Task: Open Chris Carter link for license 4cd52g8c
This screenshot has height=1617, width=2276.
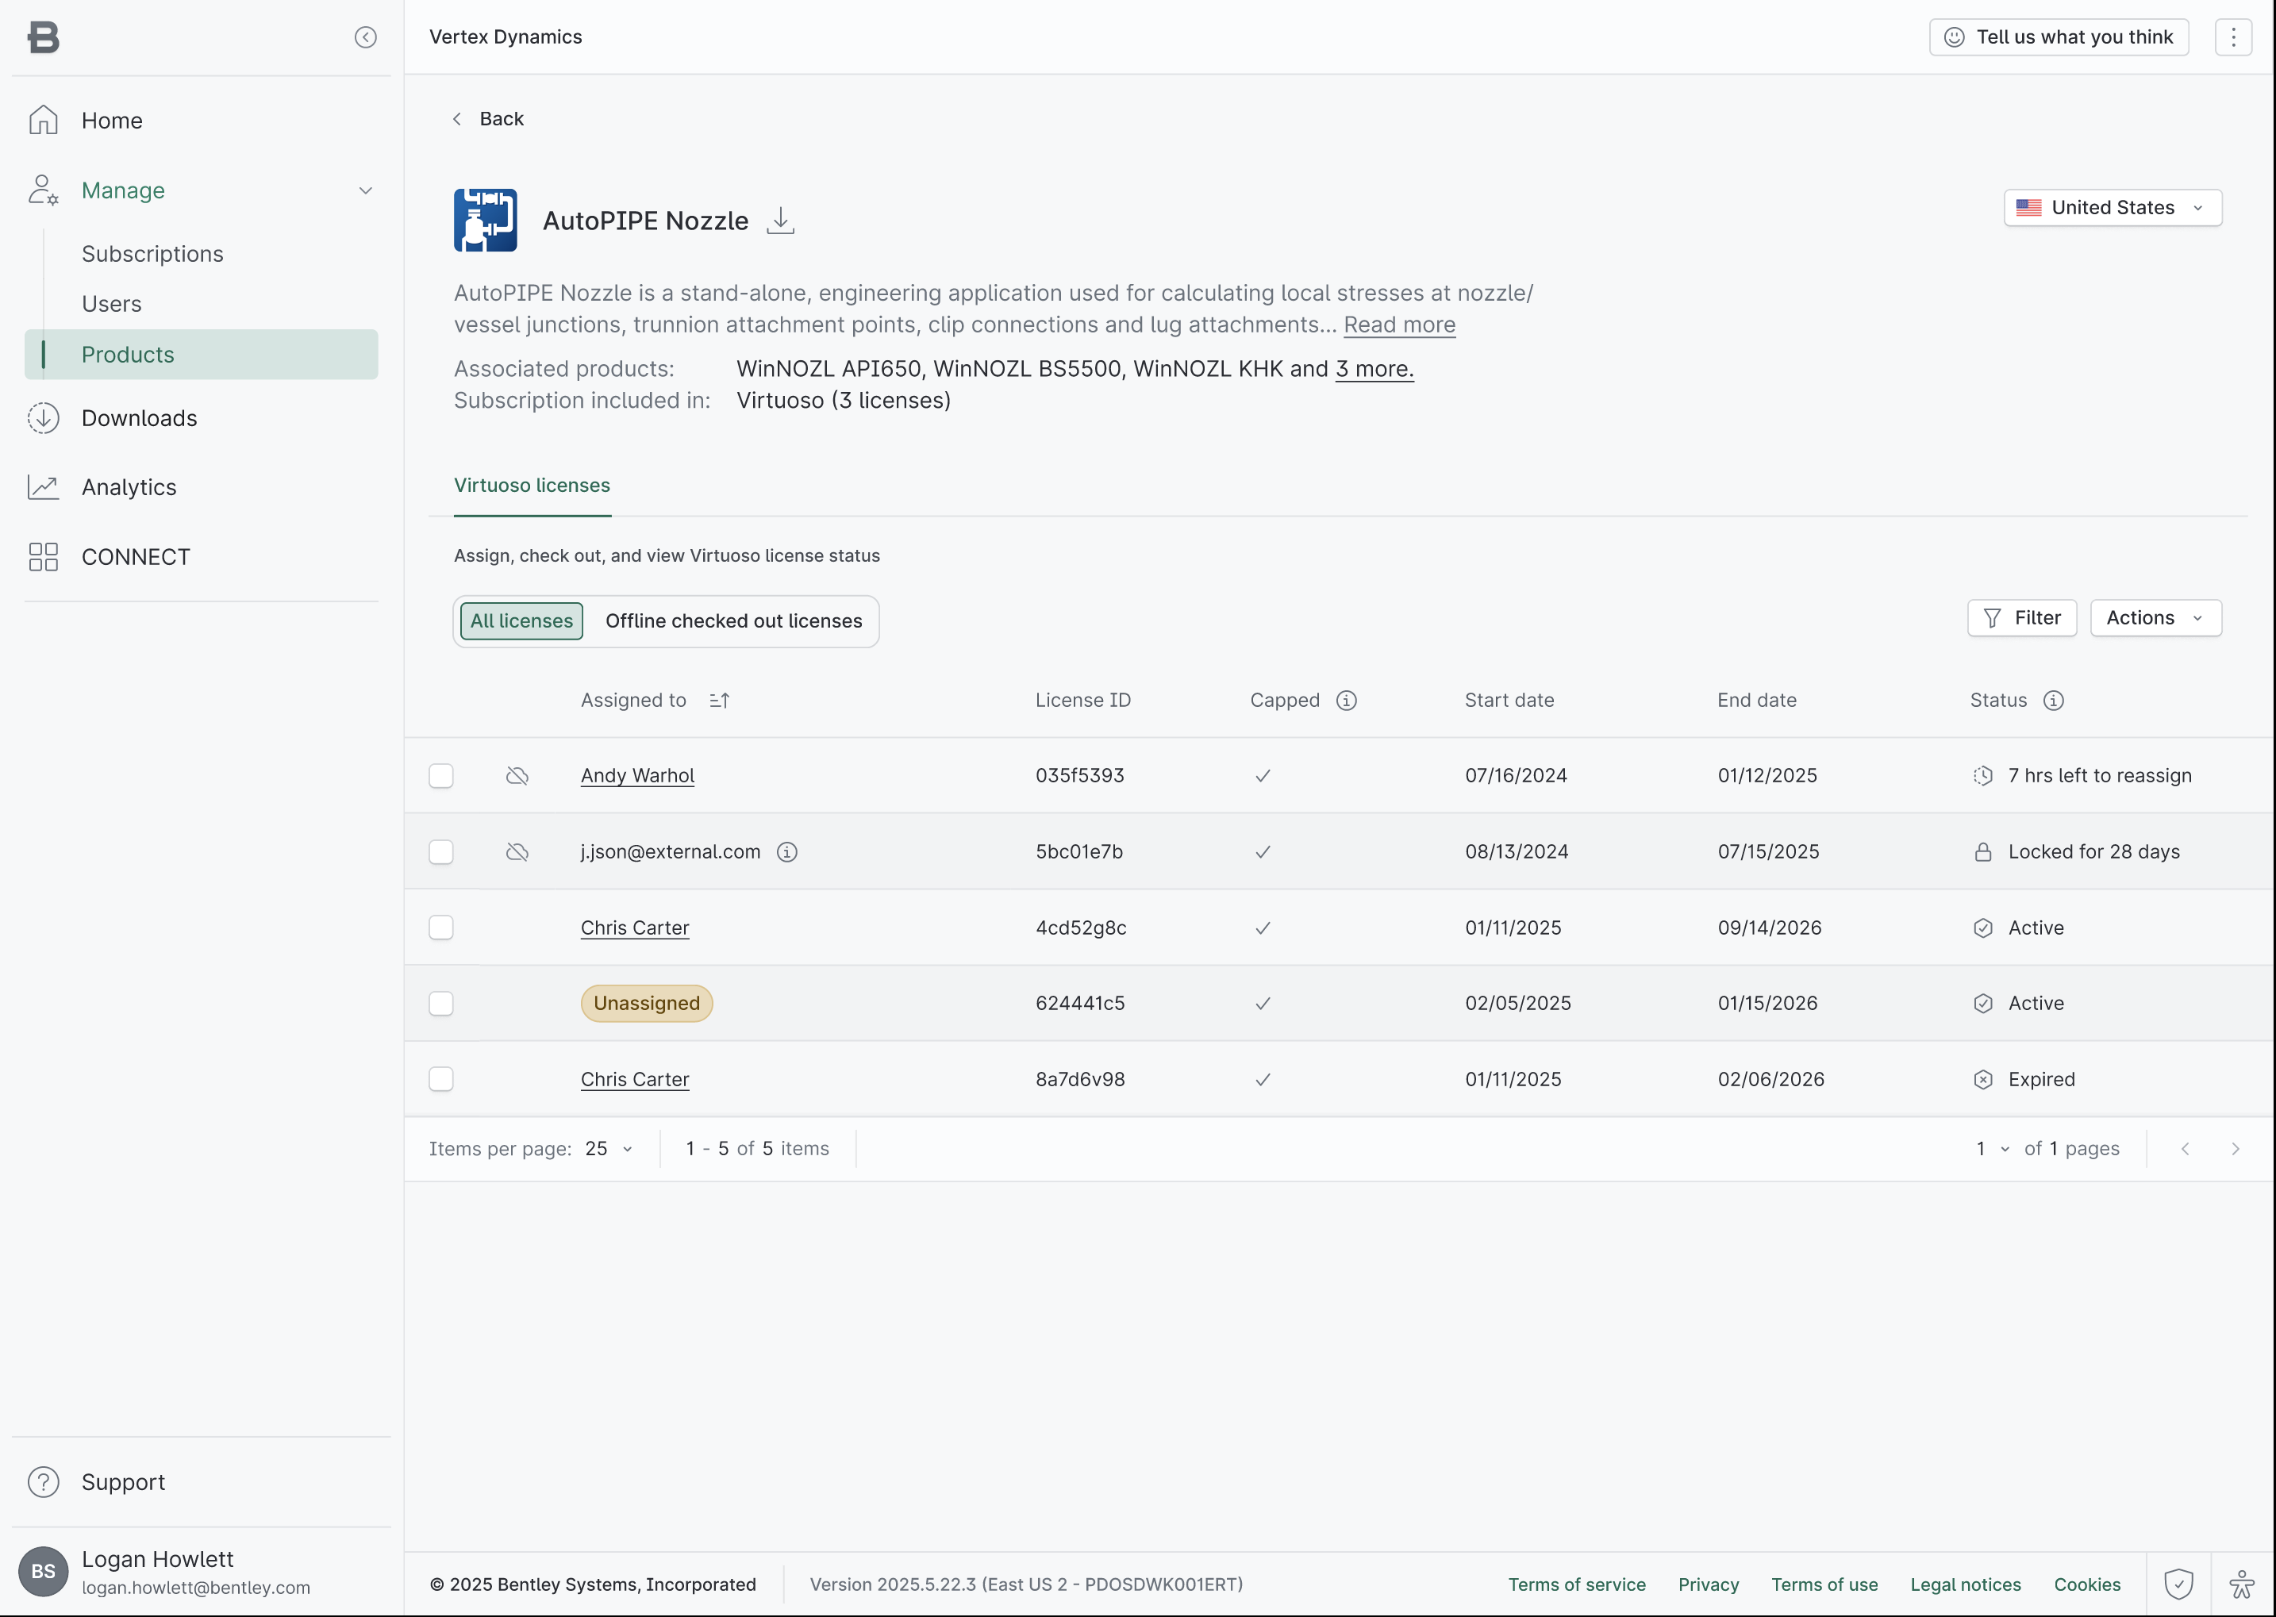Action: coord(634,927)
